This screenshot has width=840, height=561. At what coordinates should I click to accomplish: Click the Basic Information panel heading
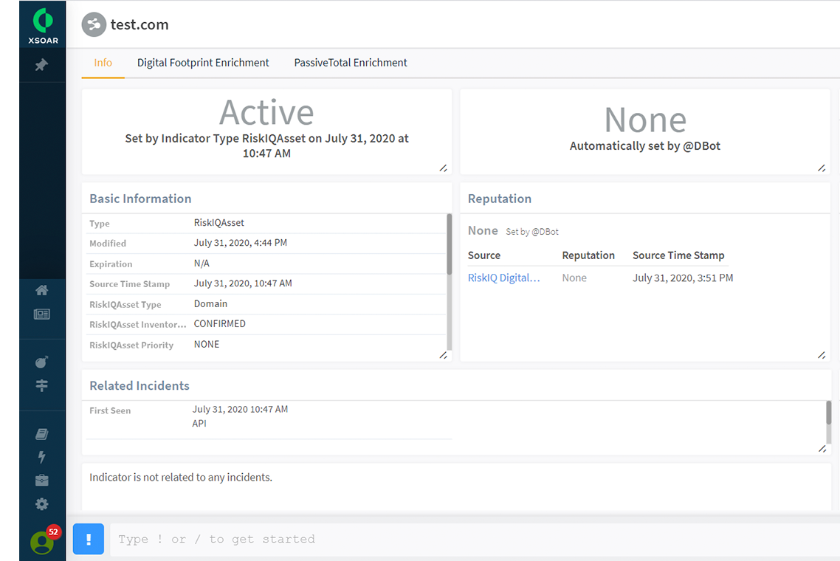tap(140, 199)
